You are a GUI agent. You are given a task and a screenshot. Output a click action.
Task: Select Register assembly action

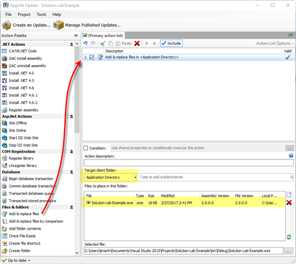pos(20,110)
